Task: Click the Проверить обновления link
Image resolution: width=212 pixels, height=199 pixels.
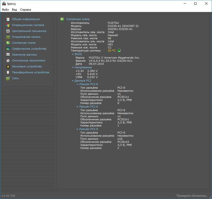Action: [x=192, y=196]
